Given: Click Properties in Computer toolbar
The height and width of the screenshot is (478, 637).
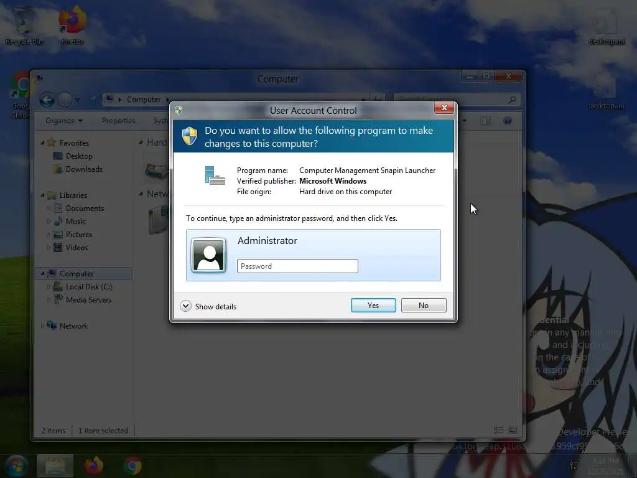Looking at the screenshot, I should [x=118, y=121].
